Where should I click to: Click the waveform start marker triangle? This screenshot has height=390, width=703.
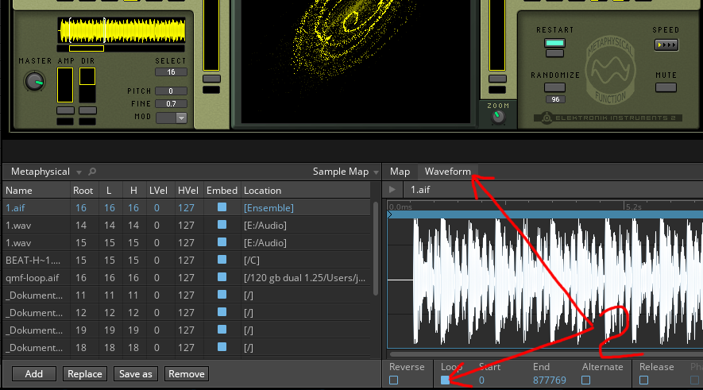[389, 214]
